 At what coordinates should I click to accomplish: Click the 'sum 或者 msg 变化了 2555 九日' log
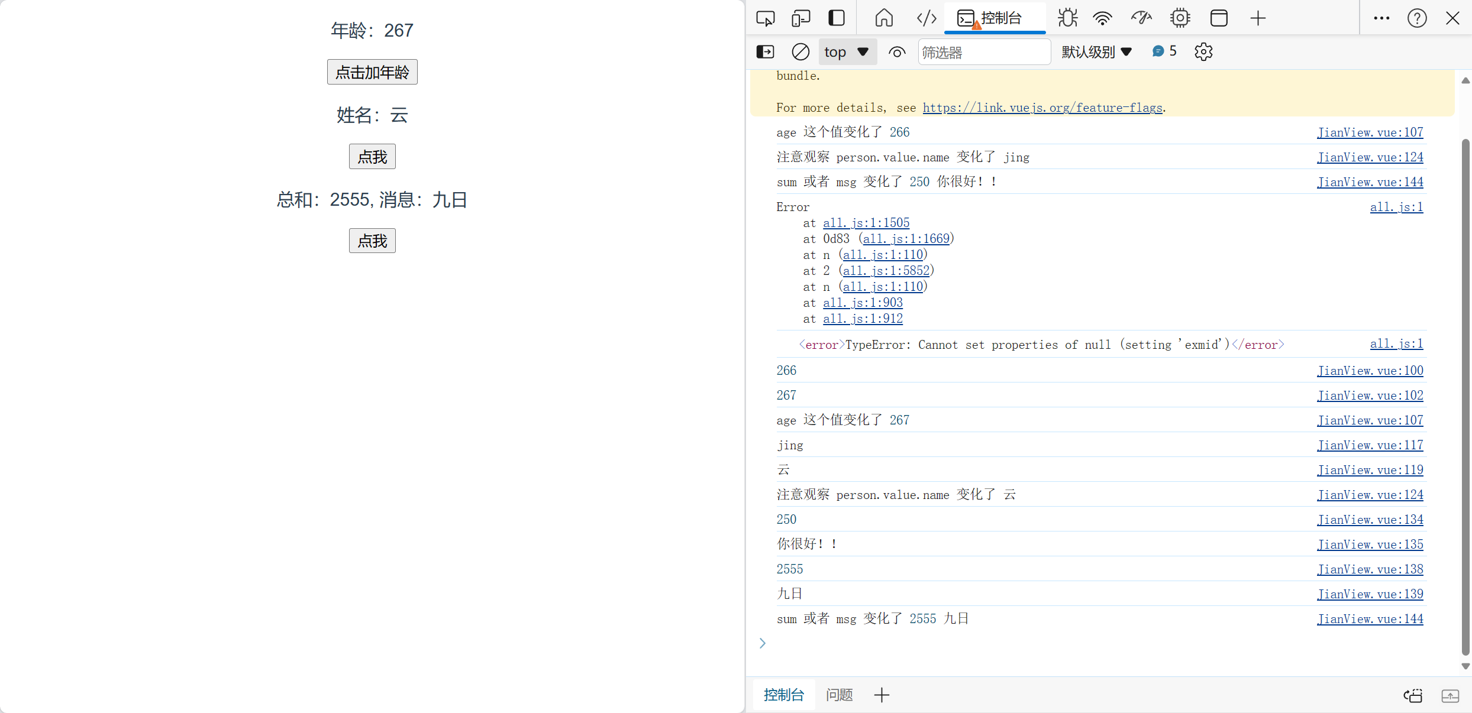click(873, 619)
